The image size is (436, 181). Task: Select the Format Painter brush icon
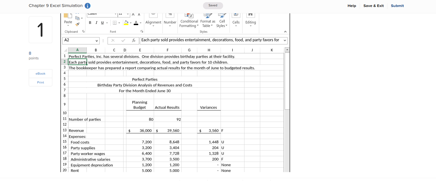click(77, 24)
